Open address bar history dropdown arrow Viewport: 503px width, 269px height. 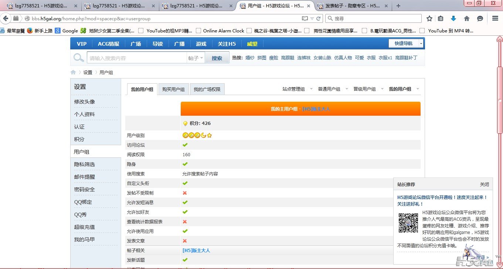[x=312, y=18]
